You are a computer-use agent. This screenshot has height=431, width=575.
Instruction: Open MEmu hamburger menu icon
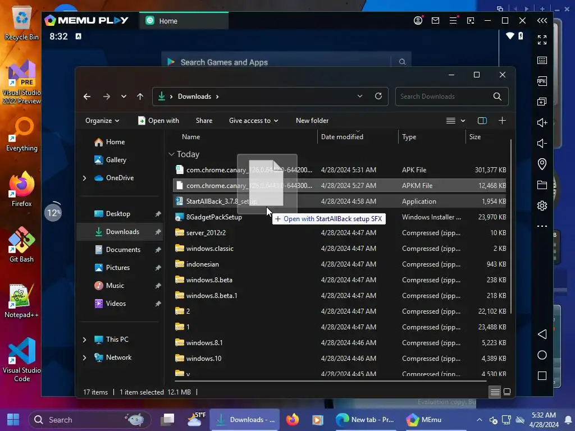point(453,21)
